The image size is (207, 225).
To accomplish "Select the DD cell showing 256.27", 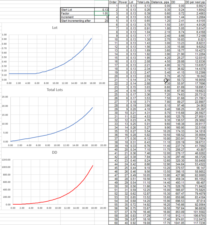I will click(x=178, y=149).
